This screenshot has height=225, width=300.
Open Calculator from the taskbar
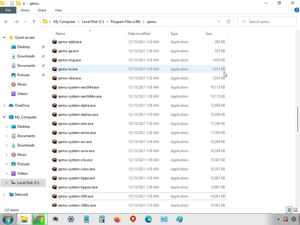tap(102, 219)
